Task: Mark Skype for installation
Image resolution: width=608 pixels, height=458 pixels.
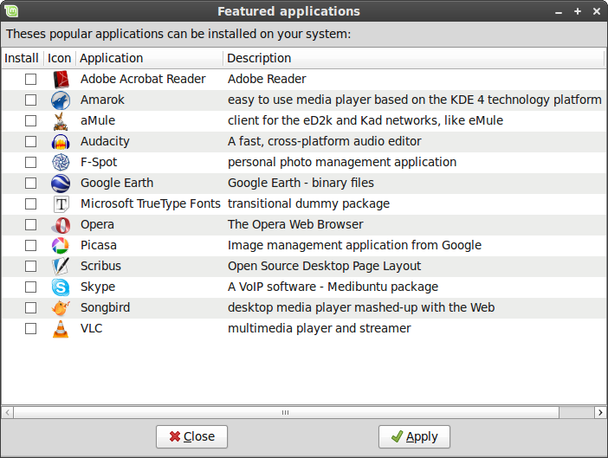Action: coord(30,287)
